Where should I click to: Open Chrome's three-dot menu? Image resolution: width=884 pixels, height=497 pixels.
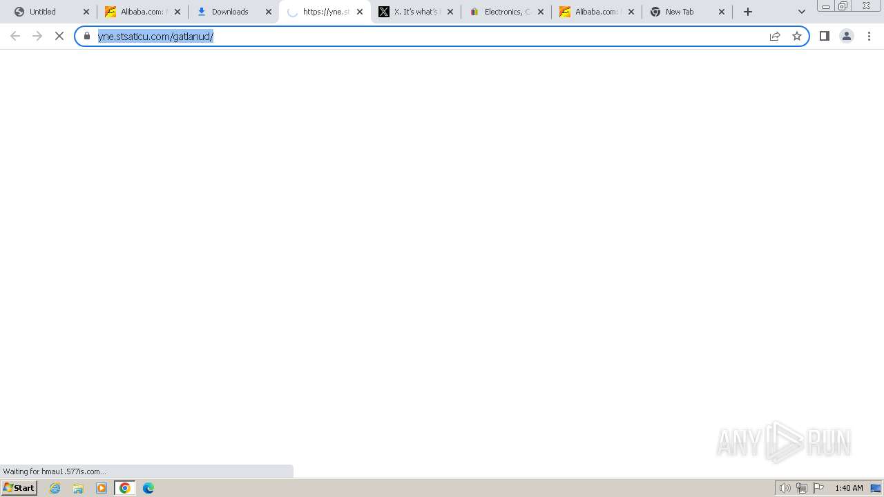[869, 36]
